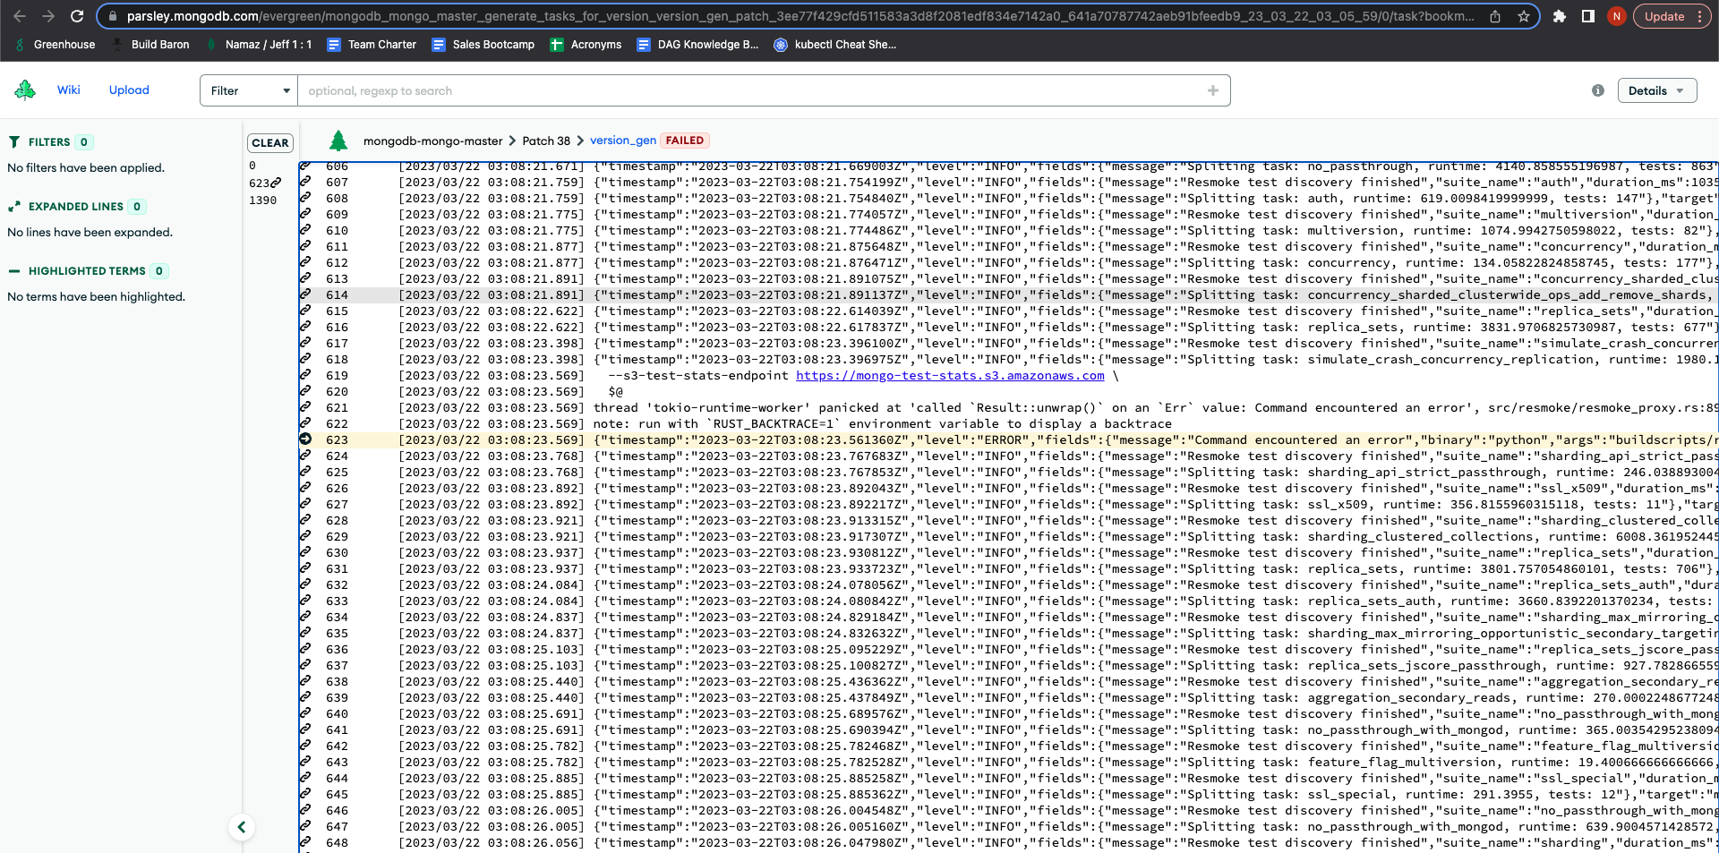Viewport: 1719px width, 853px height.
Task: Click the share icon in the address bar
Action: [x=1495, y=16]
